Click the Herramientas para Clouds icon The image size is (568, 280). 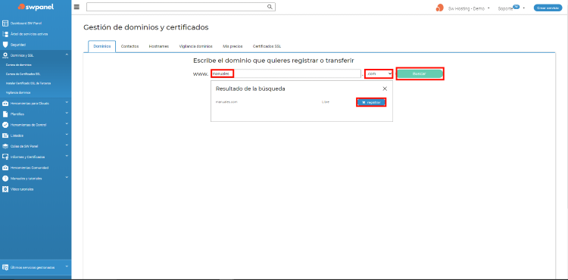coord(5,104)
